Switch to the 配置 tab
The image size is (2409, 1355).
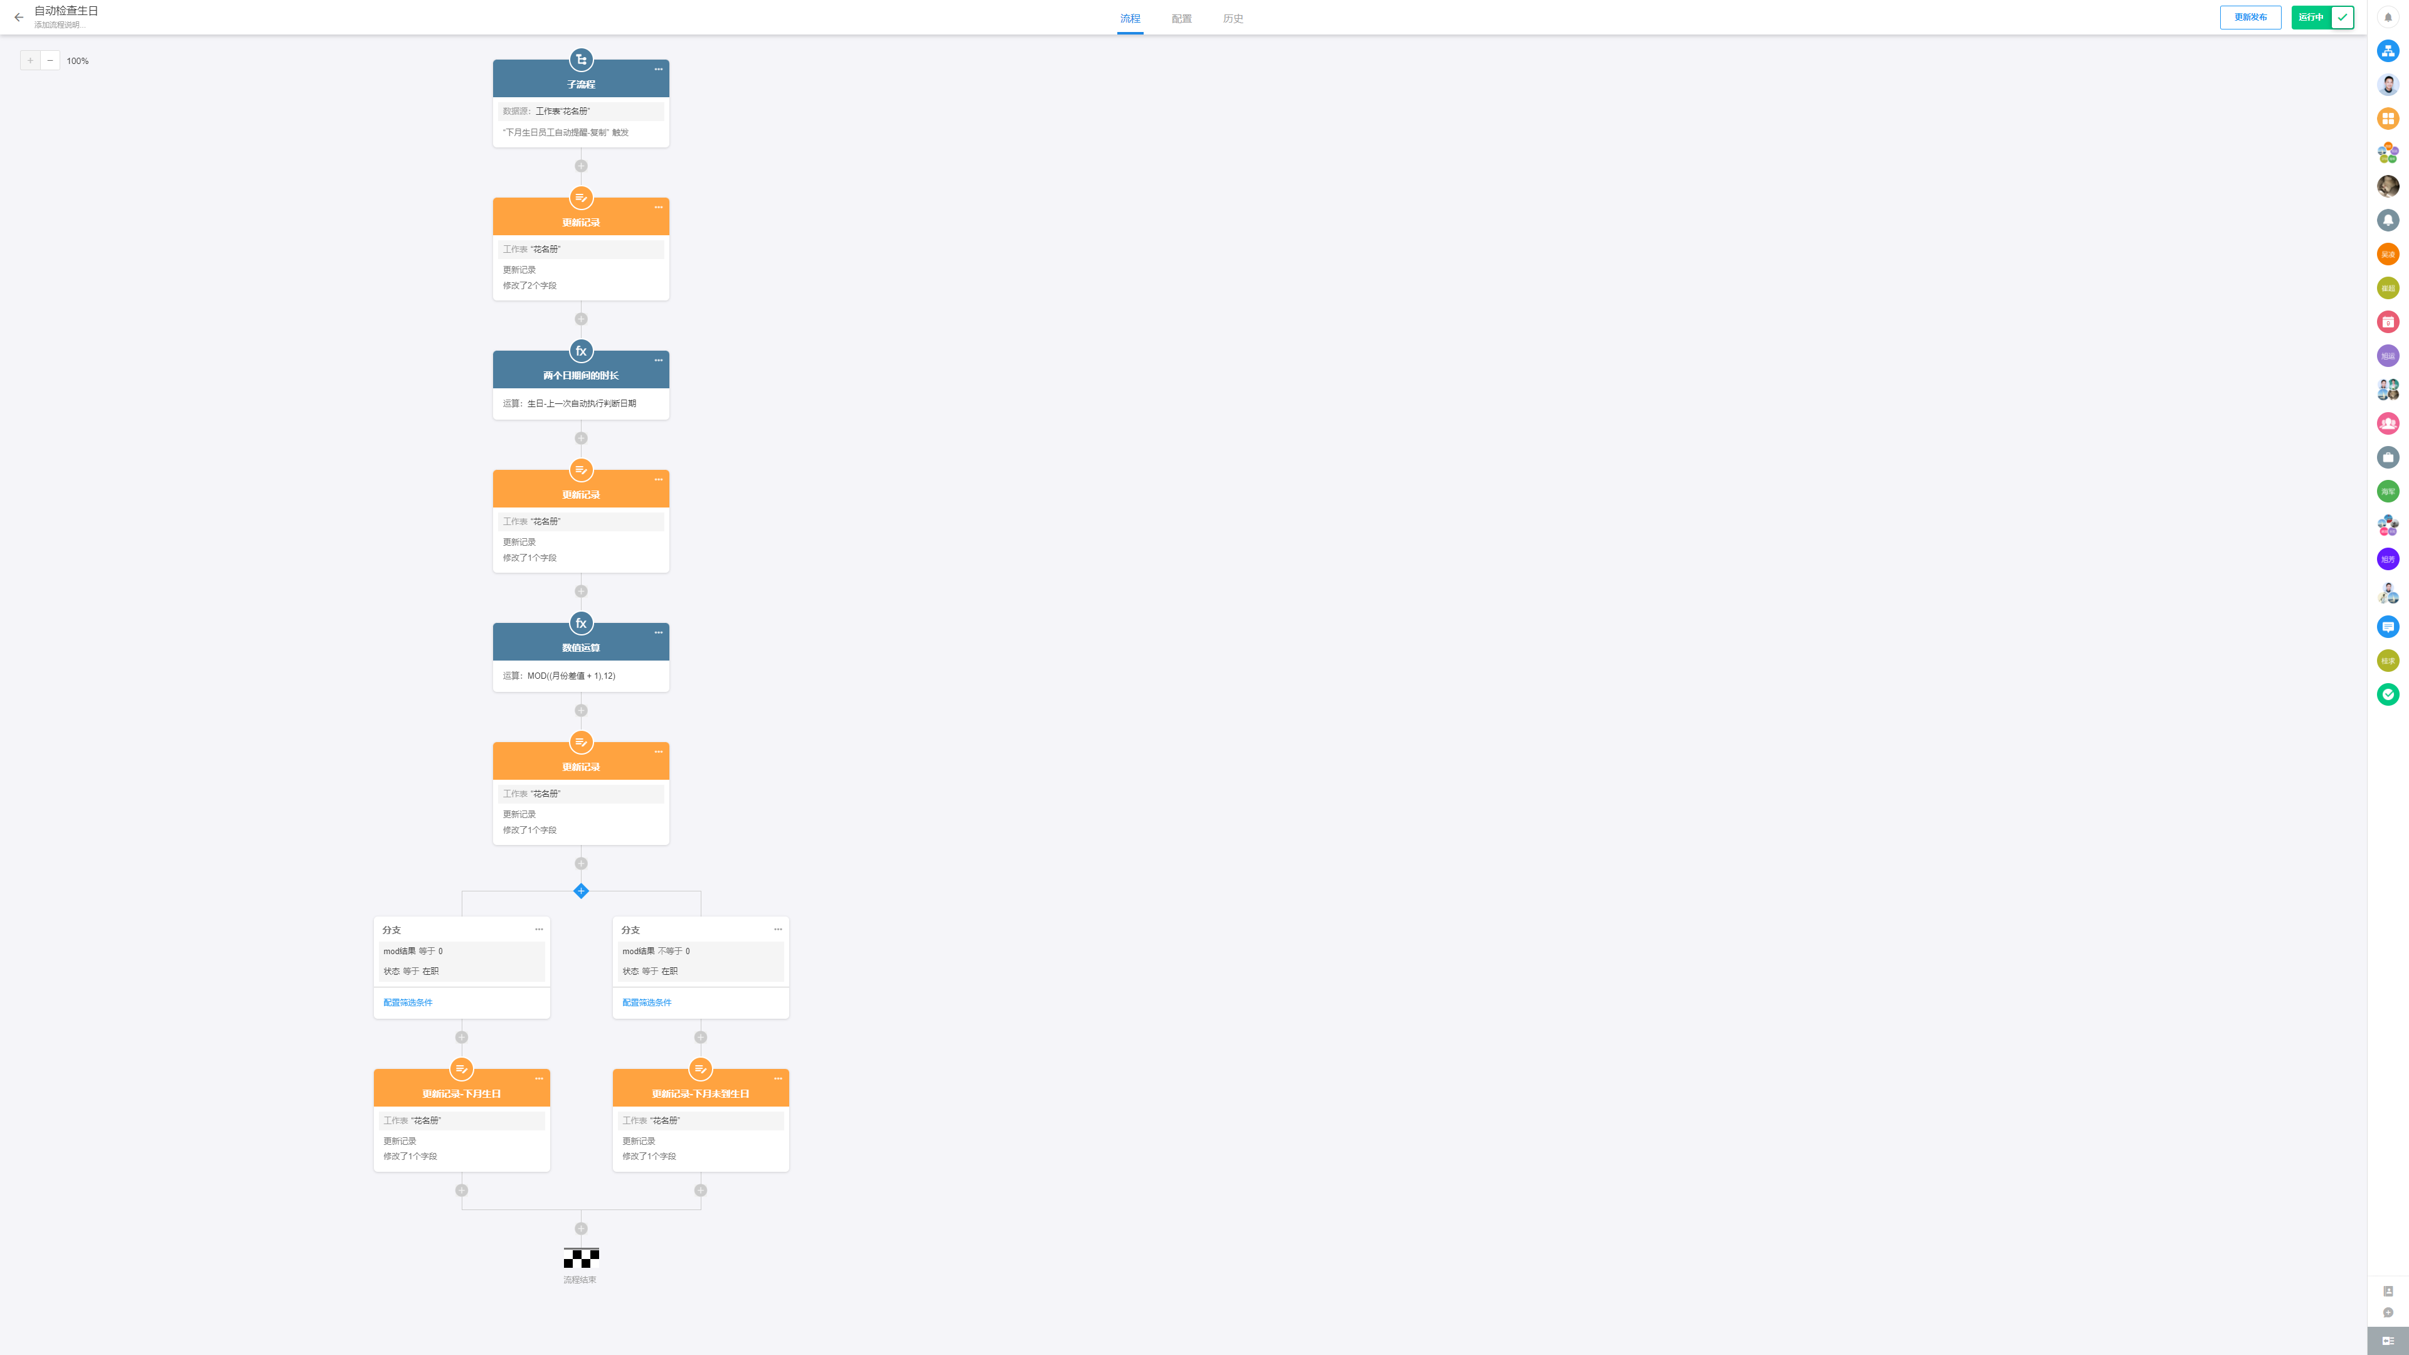coord(1181,19)
